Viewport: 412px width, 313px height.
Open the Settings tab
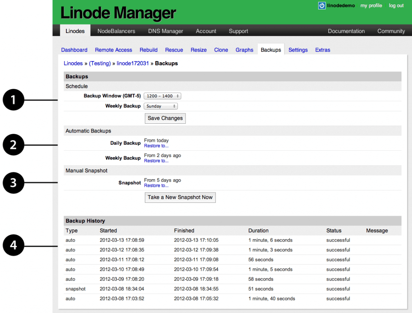[298, 50]
